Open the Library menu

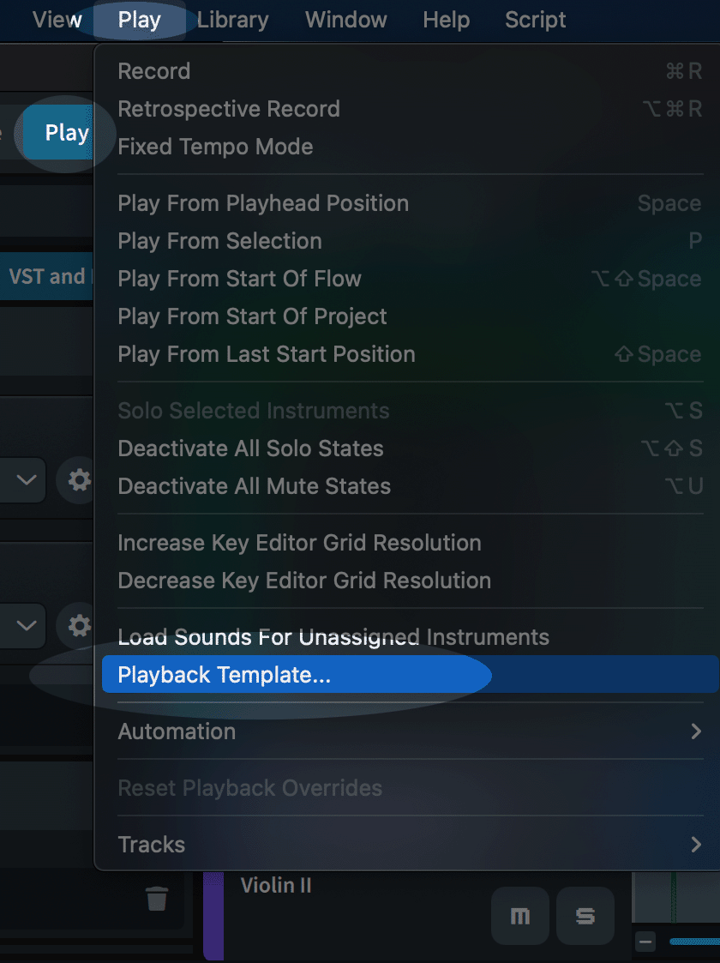(x=232, y=20)
